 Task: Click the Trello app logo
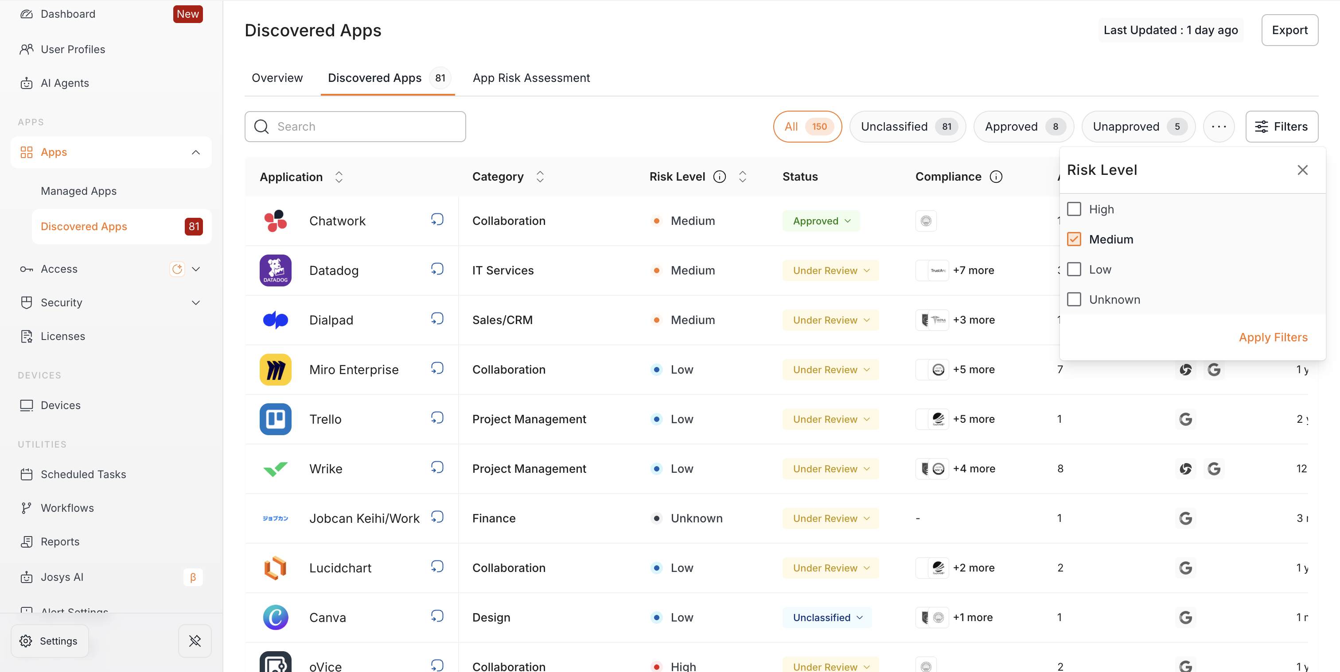[x=275, y=419]
